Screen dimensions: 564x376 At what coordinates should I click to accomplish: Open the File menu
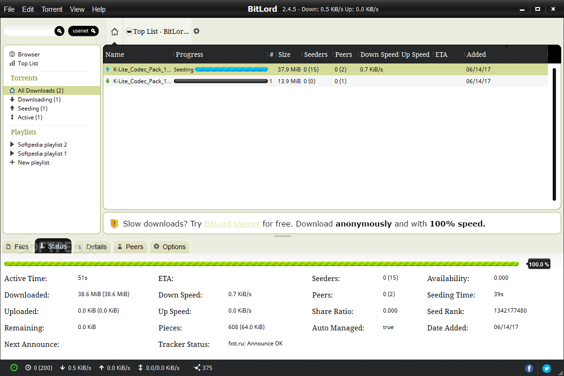pyautogui.click(x=9, y=9)
